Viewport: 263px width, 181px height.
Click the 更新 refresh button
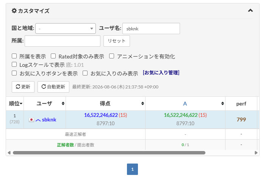[x=23, y=87]
